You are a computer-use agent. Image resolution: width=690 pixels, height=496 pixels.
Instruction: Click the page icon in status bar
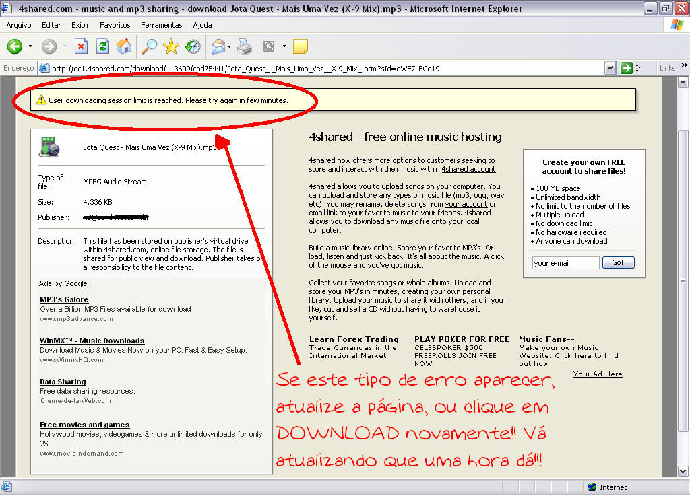tap(6, 487)
